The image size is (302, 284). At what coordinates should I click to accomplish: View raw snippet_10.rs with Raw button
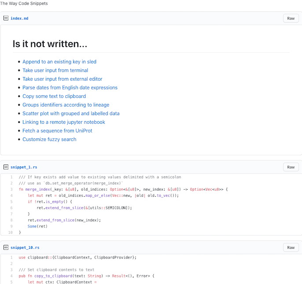(x=291, y=247)
